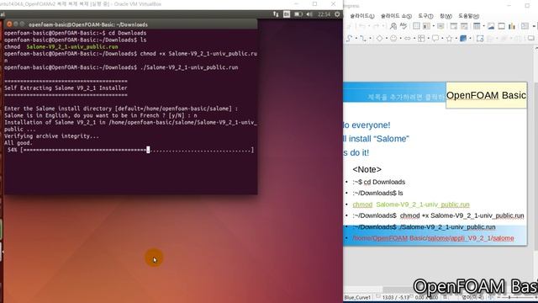The image size is (538, 303).
Task: Click ':~/Downloads$ ls' slide line
Action: pyautogui.click(x=377, y=193)
